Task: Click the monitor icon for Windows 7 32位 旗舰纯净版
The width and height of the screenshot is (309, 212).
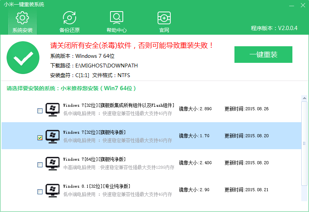Action: click(53, 136)
